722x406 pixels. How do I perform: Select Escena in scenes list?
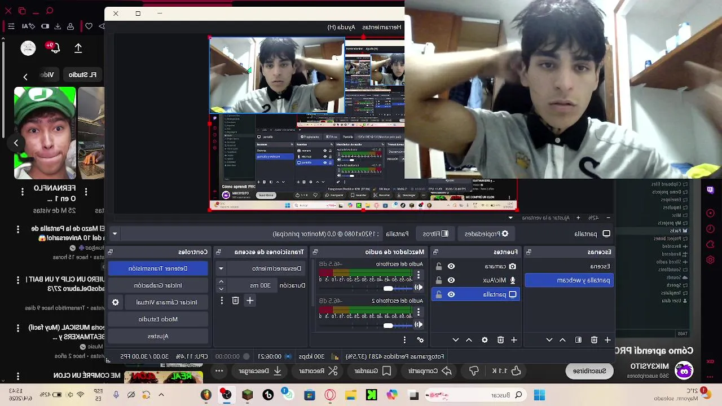coord(570,266)
